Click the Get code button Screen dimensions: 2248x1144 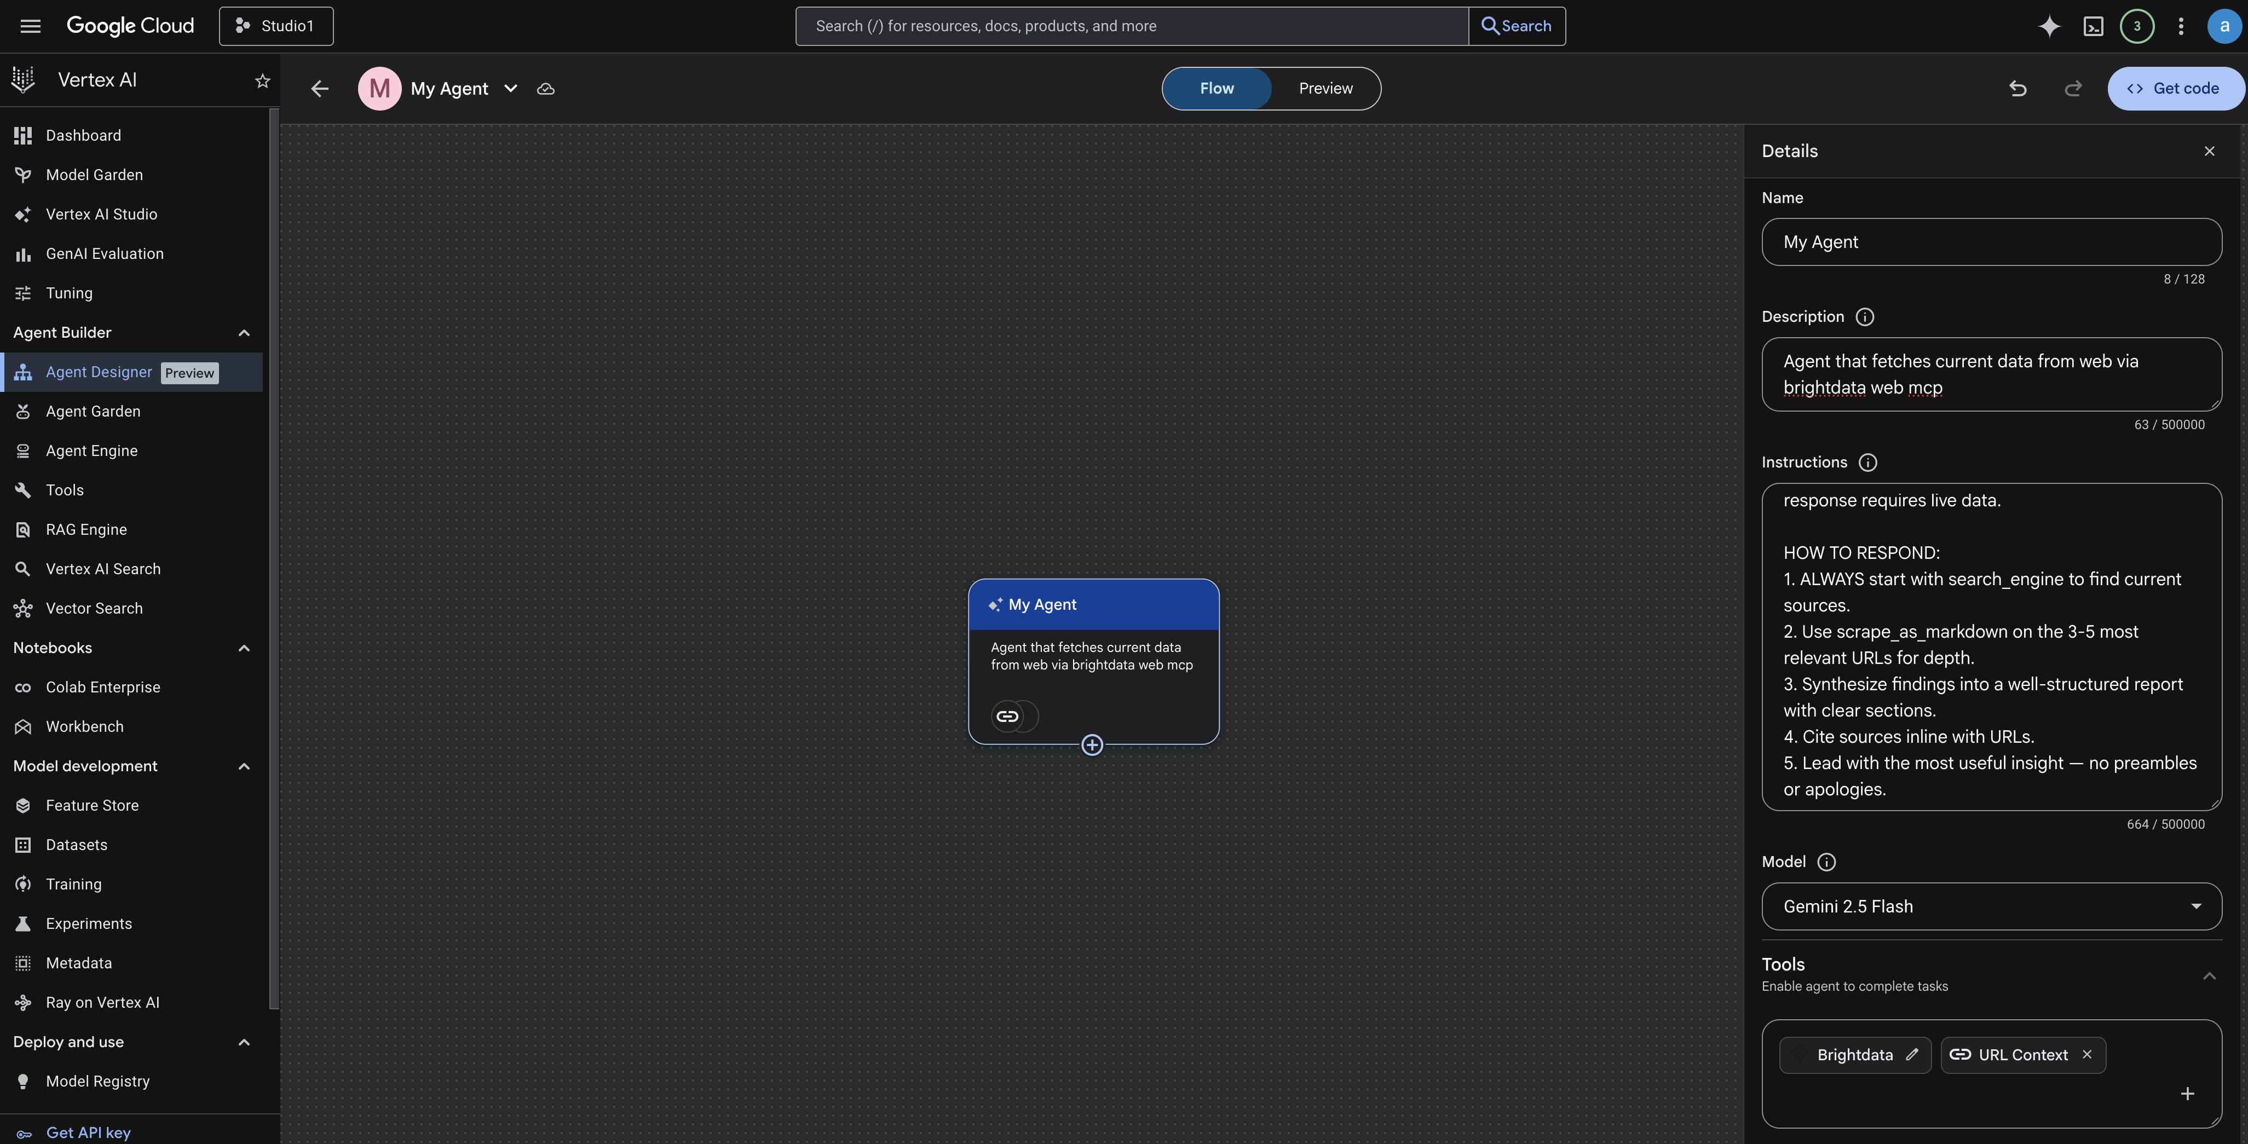[2176, 88]
